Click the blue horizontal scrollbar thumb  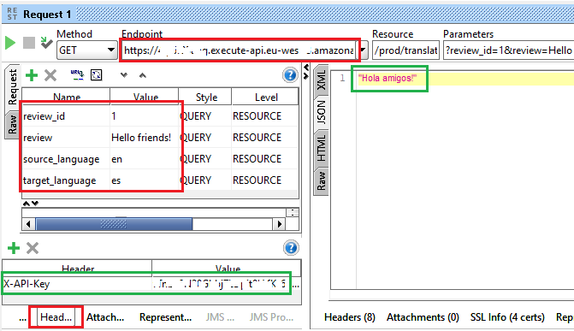(x=114, y=224)
